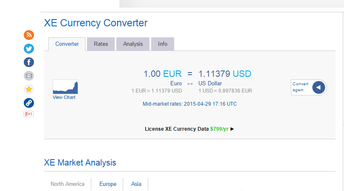Click the email envelope share icon
The image size is (344, 191).
coord(29,76)
